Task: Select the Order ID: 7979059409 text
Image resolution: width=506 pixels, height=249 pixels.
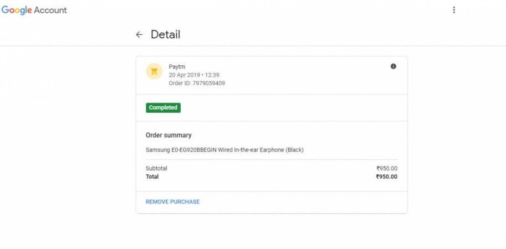Action: [197, 84]
